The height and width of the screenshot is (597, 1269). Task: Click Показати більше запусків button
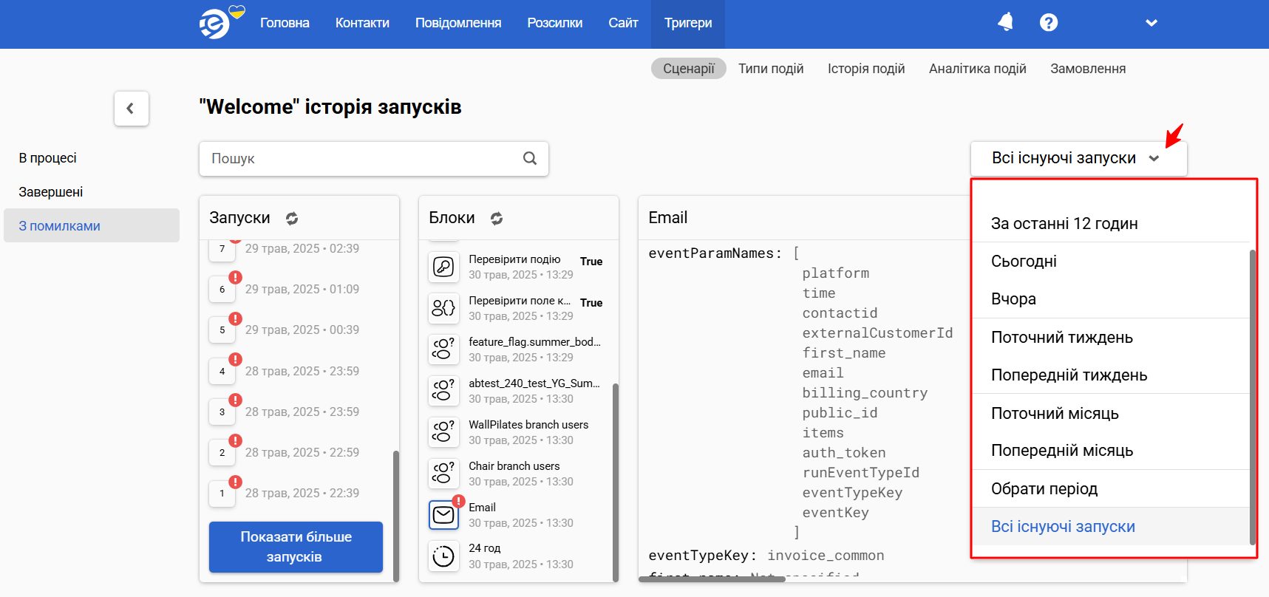(x=296, y=547)
